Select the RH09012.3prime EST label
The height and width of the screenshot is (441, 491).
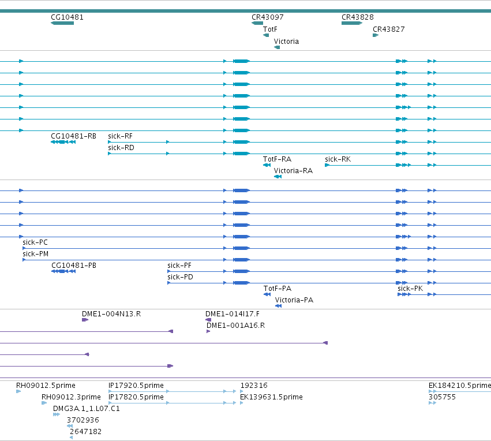[x=71, y=397]
